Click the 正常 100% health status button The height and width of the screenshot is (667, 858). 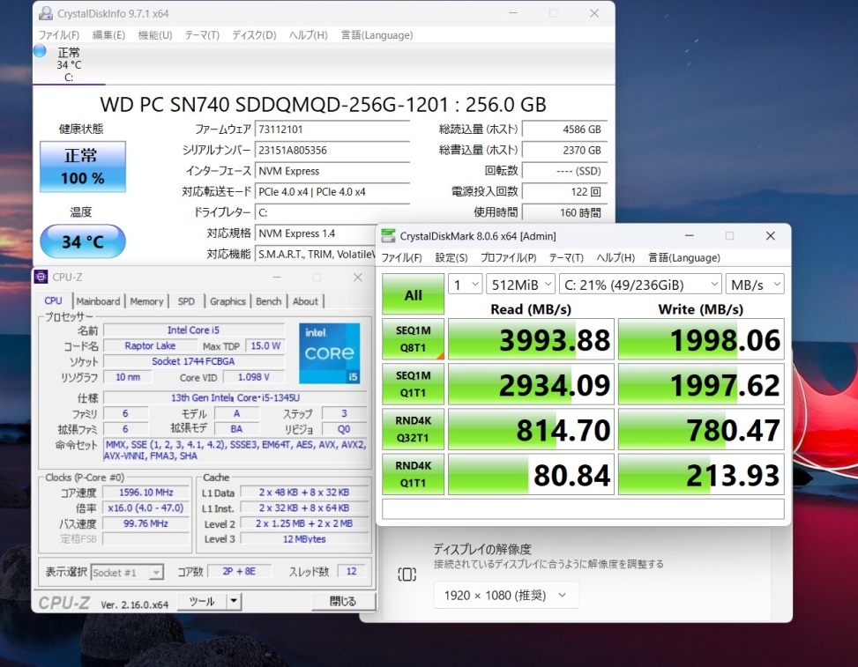[x=83, y=167]
